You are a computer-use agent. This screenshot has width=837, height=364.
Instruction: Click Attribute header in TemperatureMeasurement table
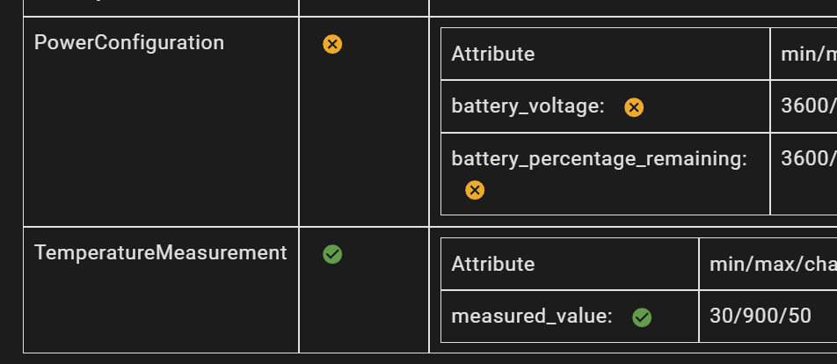pos(492,264)
